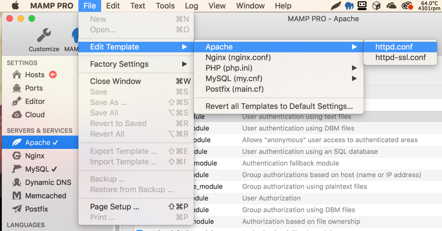Select Postfix in sidebar
442x231 pixels.
(x=36, y=209)
